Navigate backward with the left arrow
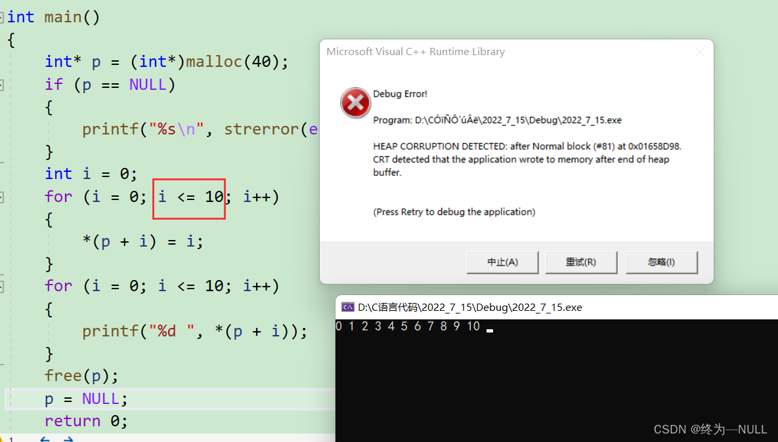This screenshot has width=778, height=442. [45, 438]
